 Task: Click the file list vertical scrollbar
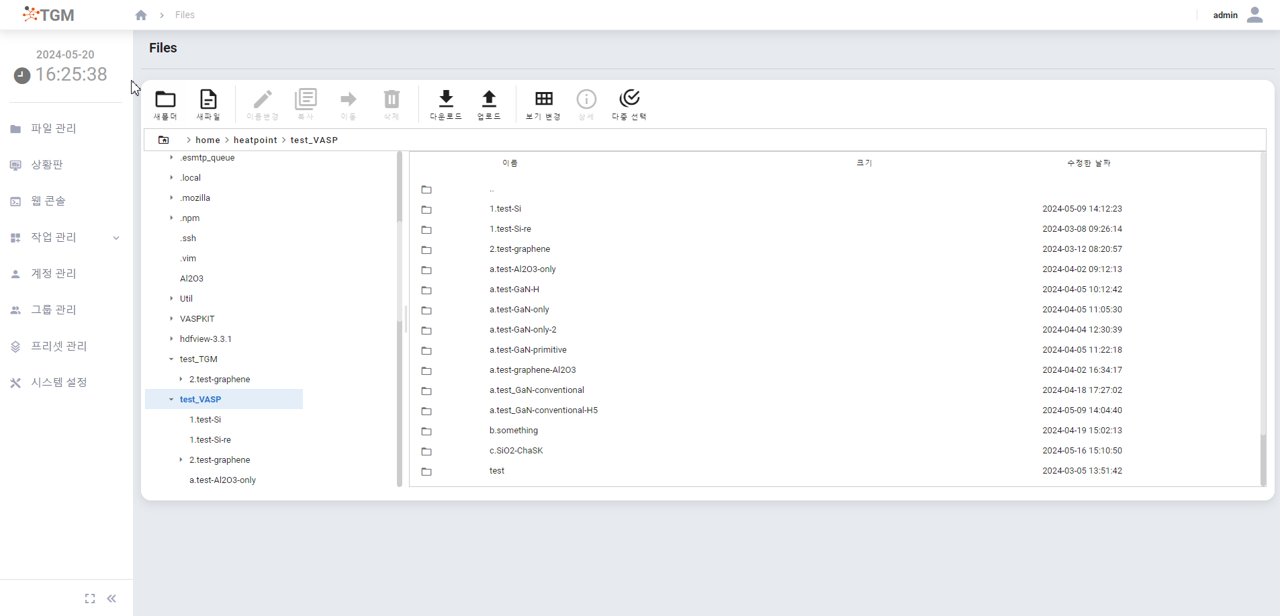[x=1263, y=457]
